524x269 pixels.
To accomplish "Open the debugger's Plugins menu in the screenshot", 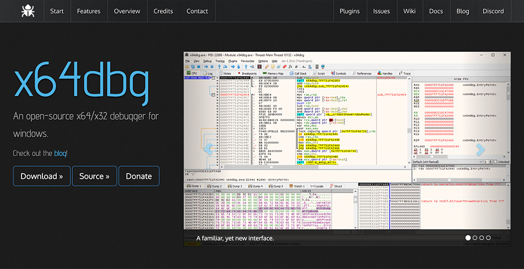I will 233,61.
